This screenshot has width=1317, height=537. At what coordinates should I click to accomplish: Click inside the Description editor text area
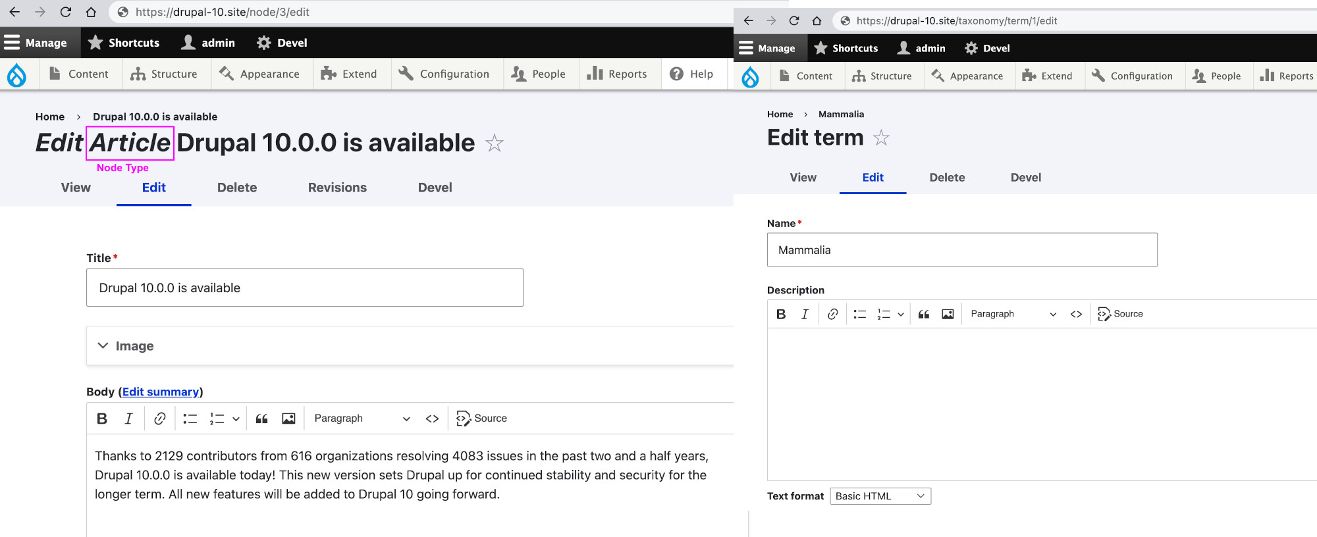1042,404
